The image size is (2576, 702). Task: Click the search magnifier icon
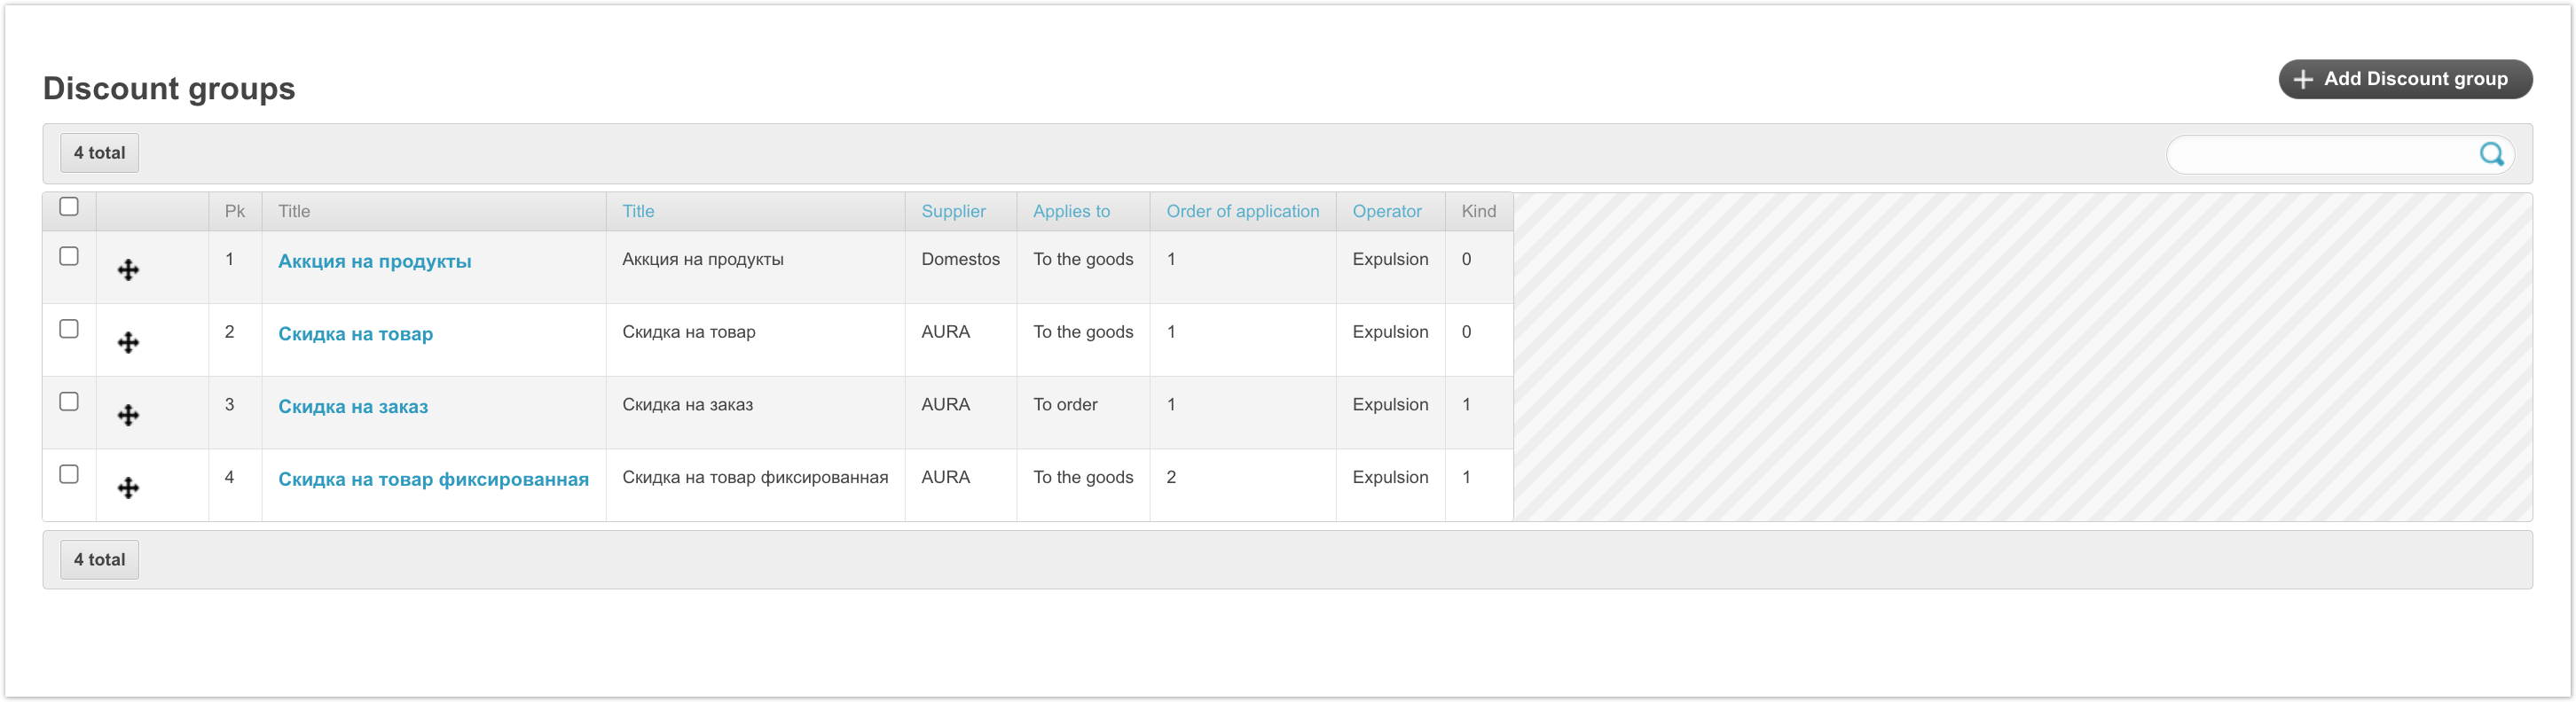click(x=2490, y=153)
